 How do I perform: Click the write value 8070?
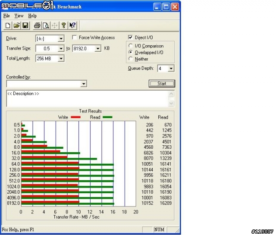coord(148,158)
